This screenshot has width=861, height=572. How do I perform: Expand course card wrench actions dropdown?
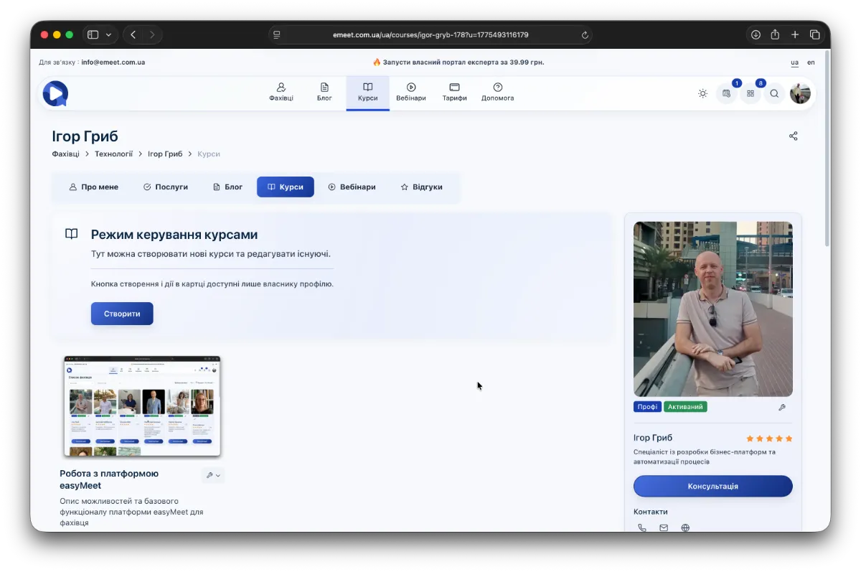(x=213, y=475)
